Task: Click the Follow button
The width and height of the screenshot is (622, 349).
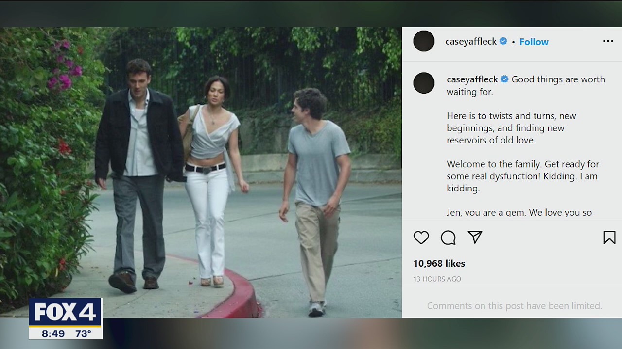Action: (x=534, y=42)
